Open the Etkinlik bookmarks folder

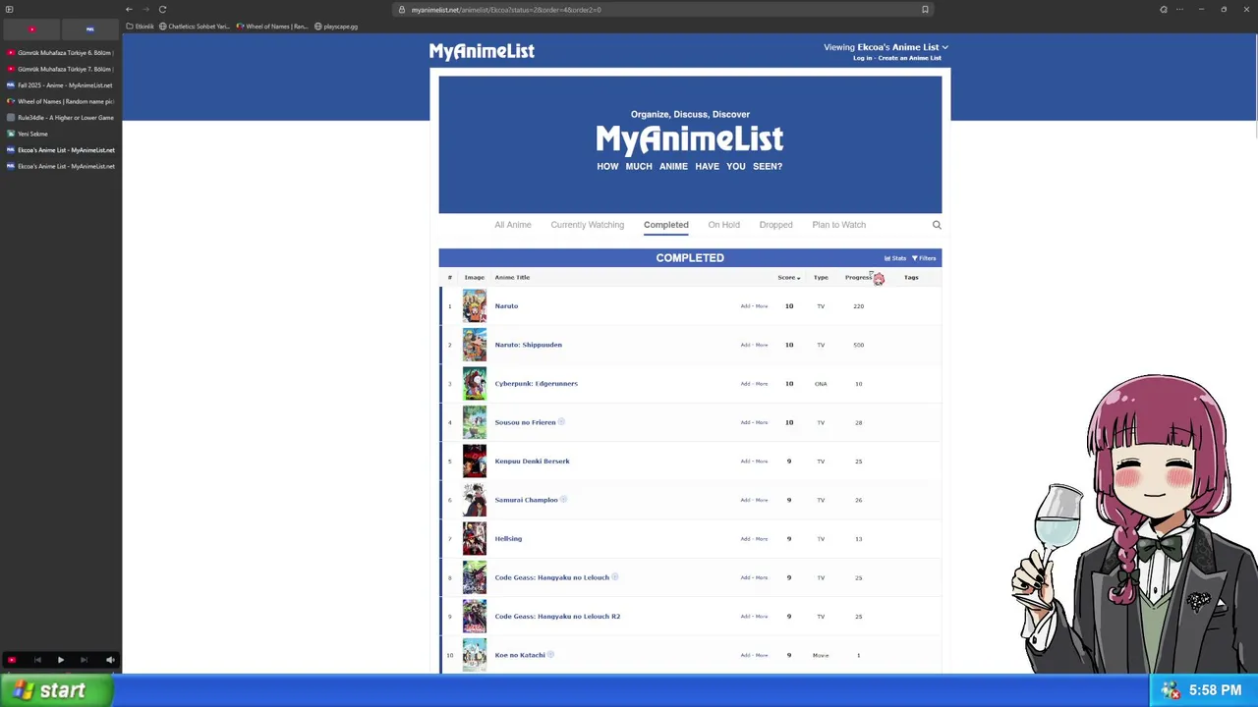point(141,27)
